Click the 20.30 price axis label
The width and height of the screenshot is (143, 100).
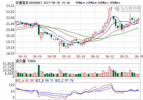pos(10,36)
